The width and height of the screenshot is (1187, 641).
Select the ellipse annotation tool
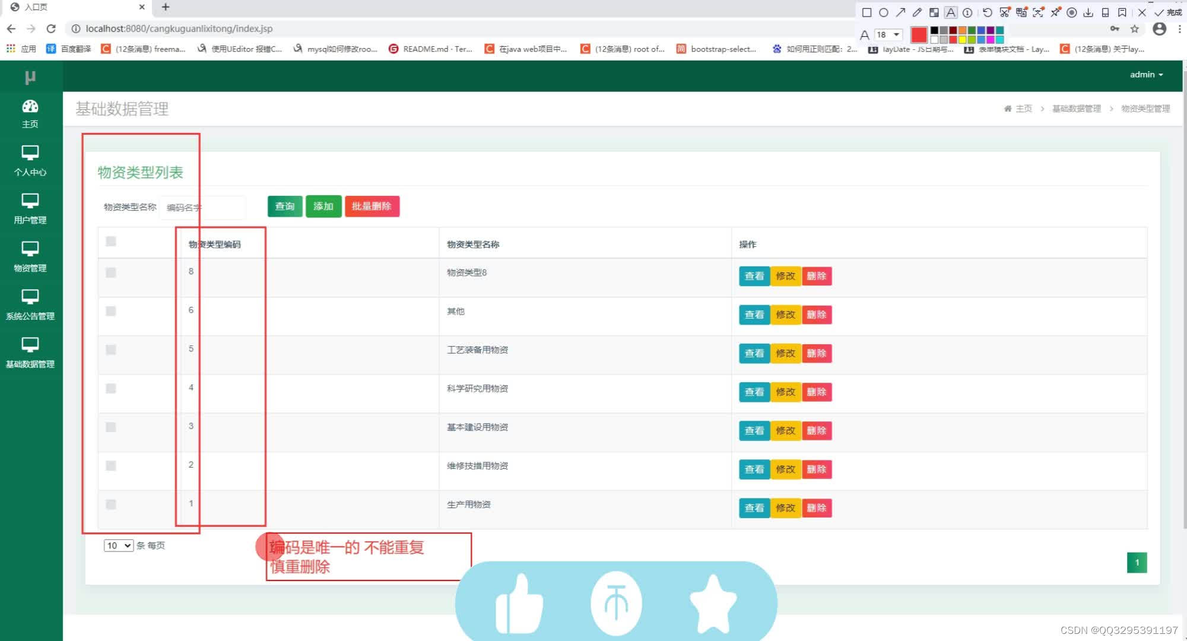[883, 12]
